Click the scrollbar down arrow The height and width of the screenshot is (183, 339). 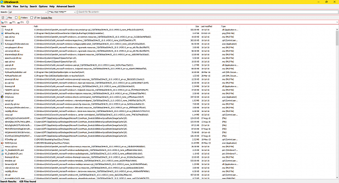pos(337,178)
